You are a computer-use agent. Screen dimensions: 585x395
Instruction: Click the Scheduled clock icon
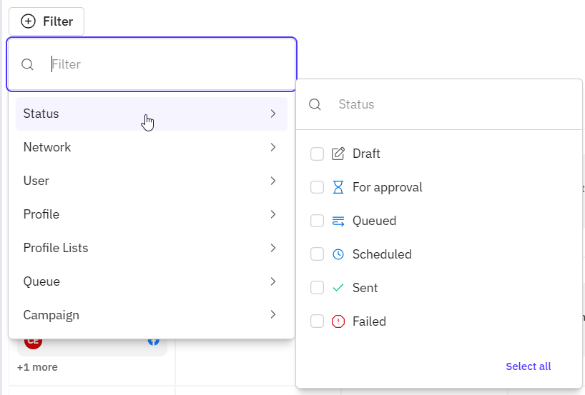pyautogui.click(x=338, y=254)
